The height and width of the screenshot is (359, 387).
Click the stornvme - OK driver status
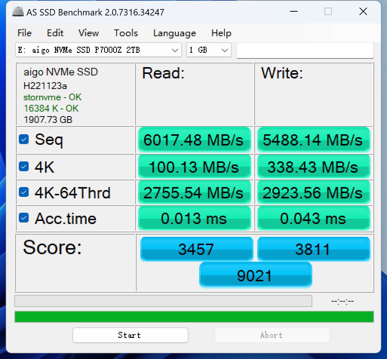click(x=52, y=97)
